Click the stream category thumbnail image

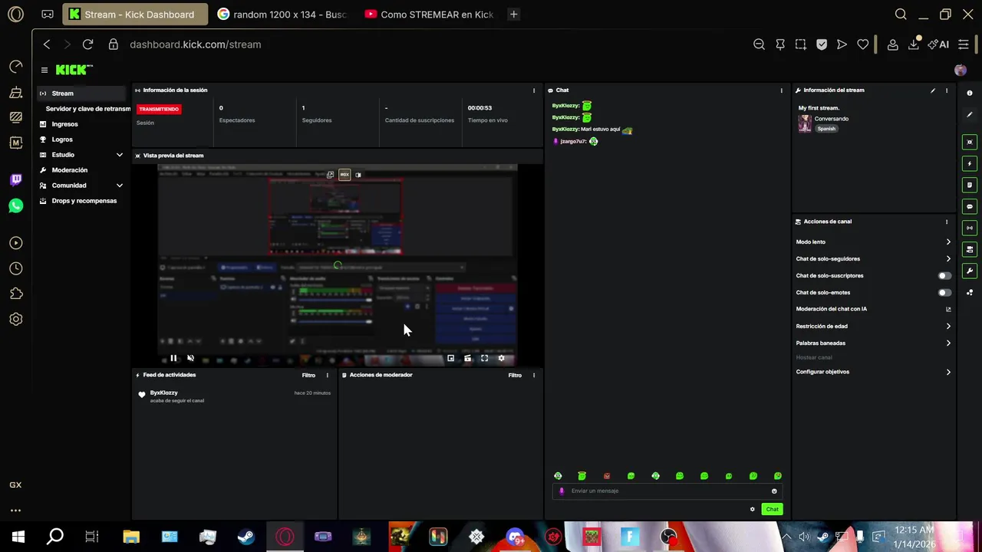pyautogui.click(x=805, y=123)
